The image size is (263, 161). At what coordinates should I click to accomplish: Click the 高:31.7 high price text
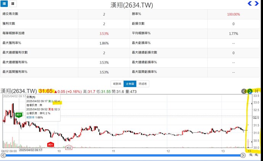(x=89, y=92)
